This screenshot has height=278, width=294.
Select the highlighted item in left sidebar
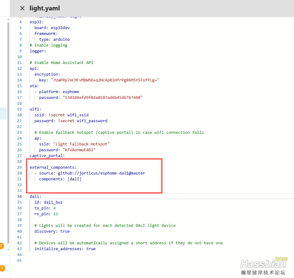pyautogui.click(x=3, y=113)
